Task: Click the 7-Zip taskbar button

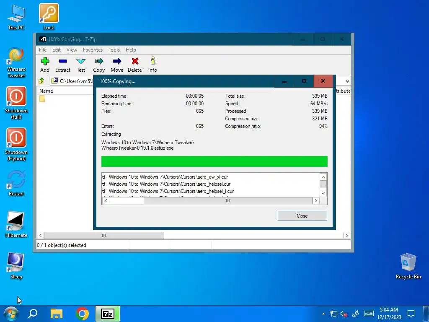Action: click(x=108, y=314)
